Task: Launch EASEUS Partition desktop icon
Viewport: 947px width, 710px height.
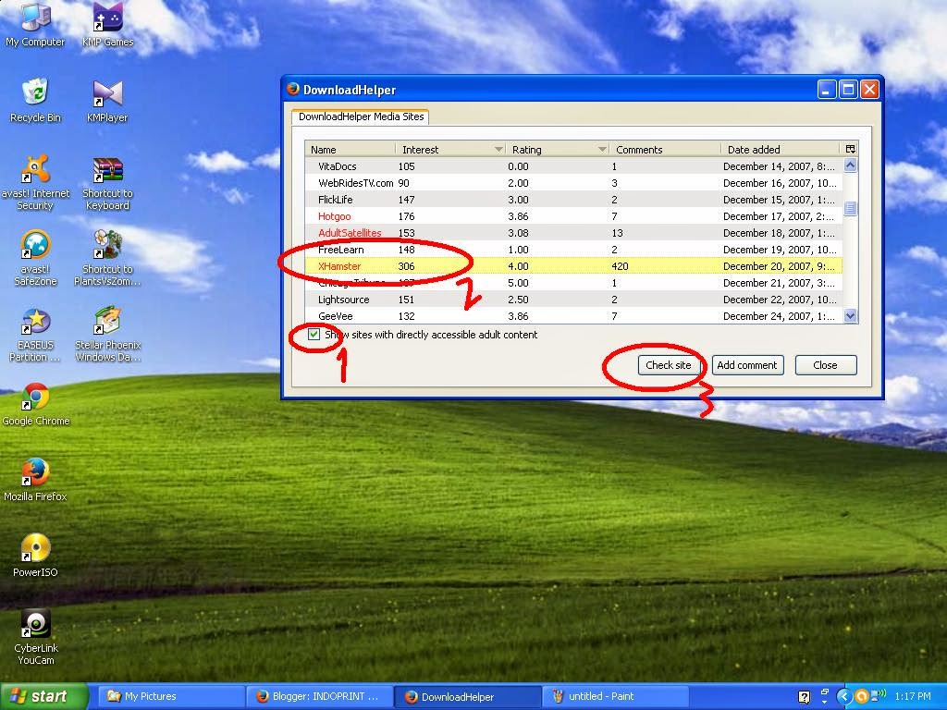Action: (x=35, y=335)
